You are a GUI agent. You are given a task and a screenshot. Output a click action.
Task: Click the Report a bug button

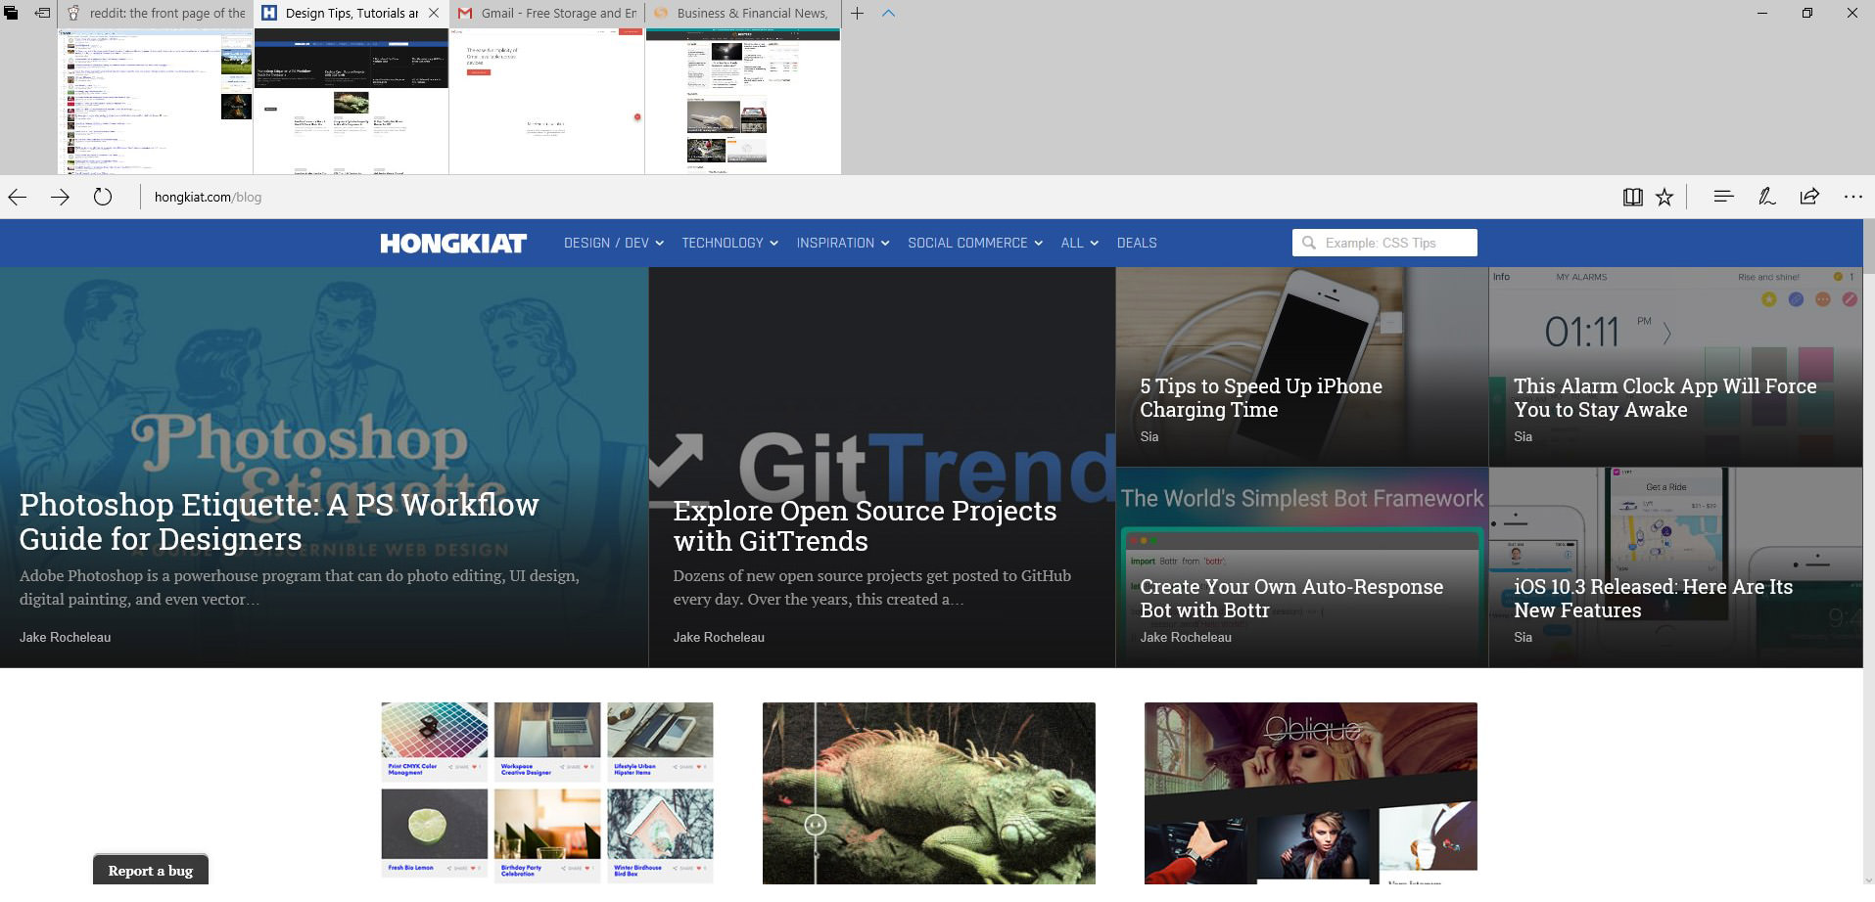point(151,870)
